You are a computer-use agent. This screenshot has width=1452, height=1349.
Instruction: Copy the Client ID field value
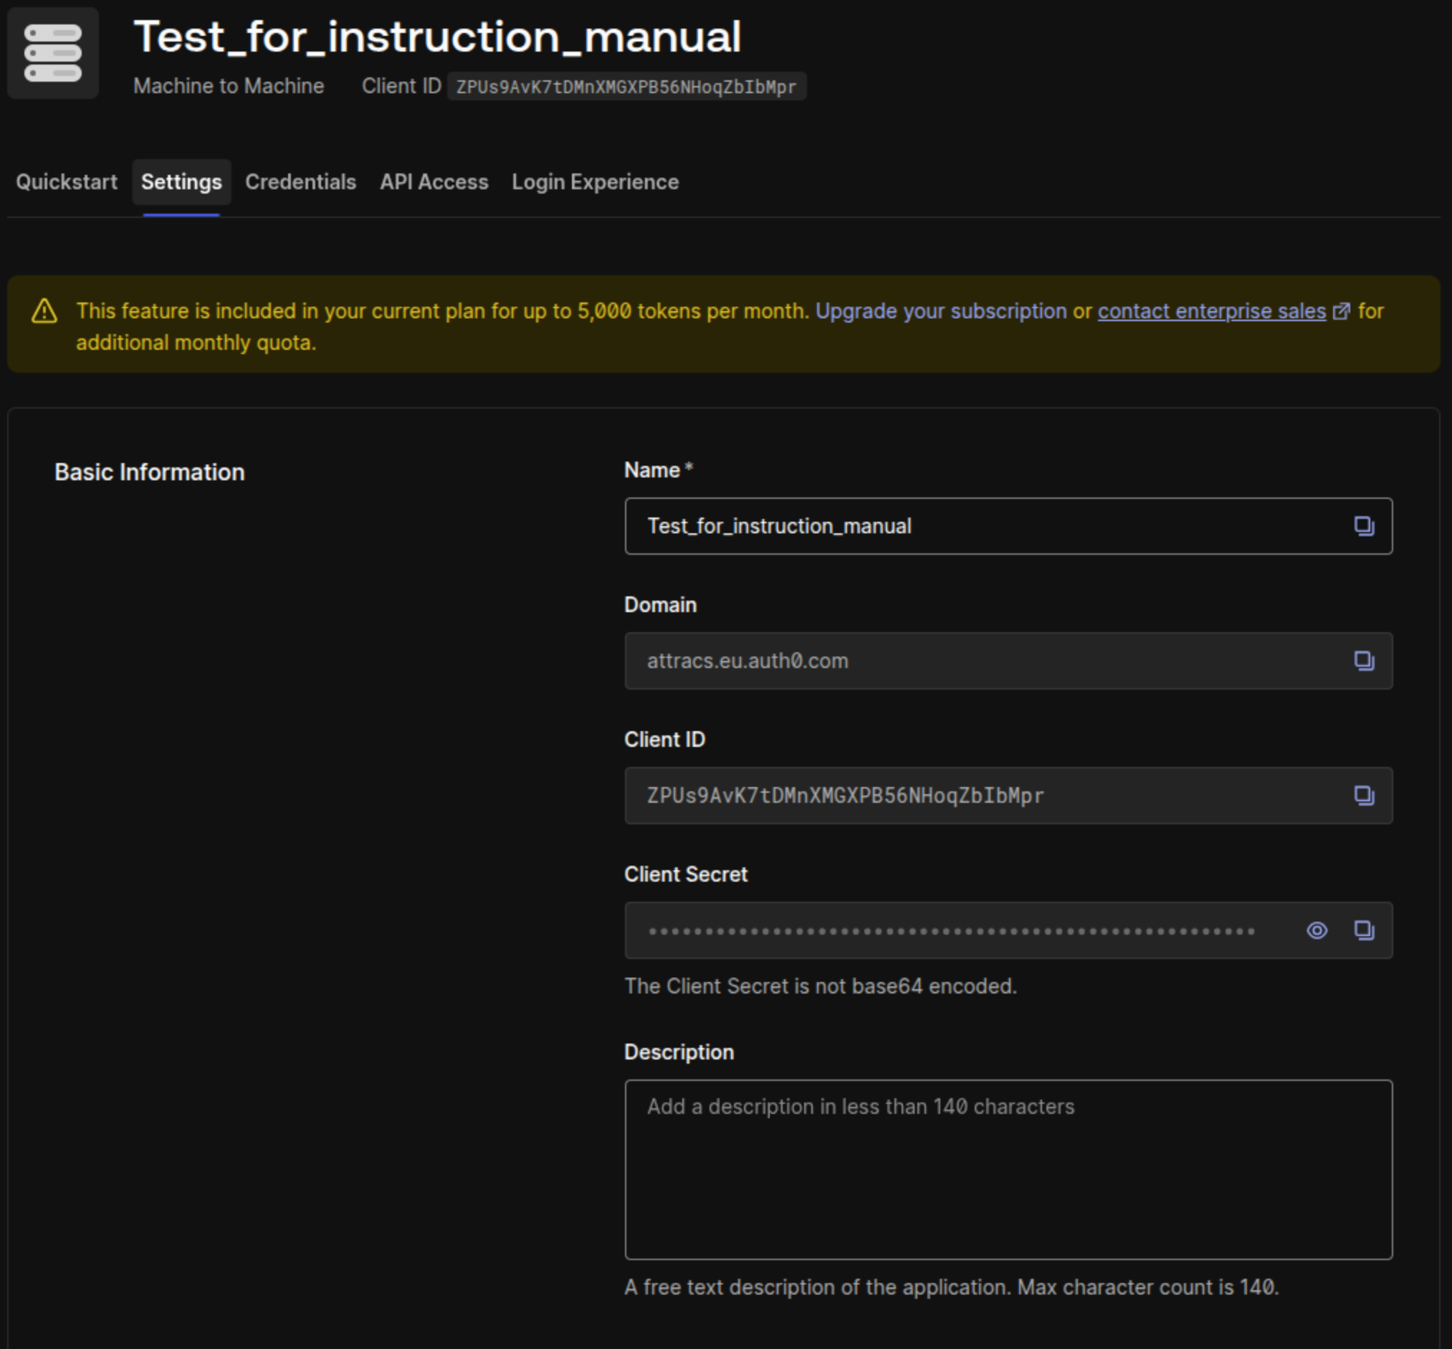coord(1364,796)
